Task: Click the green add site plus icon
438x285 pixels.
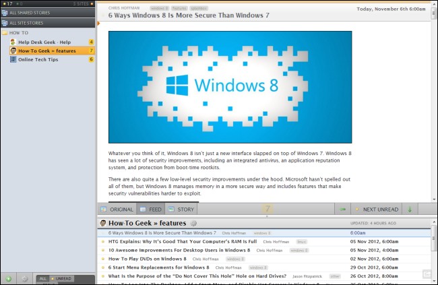Action: 8,278
